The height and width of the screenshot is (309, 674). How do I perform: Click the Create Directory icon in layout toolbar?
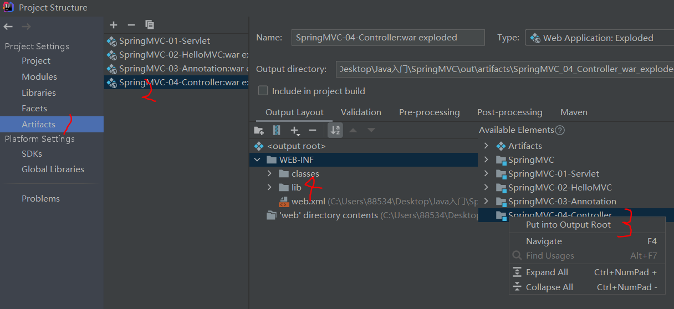coord(259,130)
